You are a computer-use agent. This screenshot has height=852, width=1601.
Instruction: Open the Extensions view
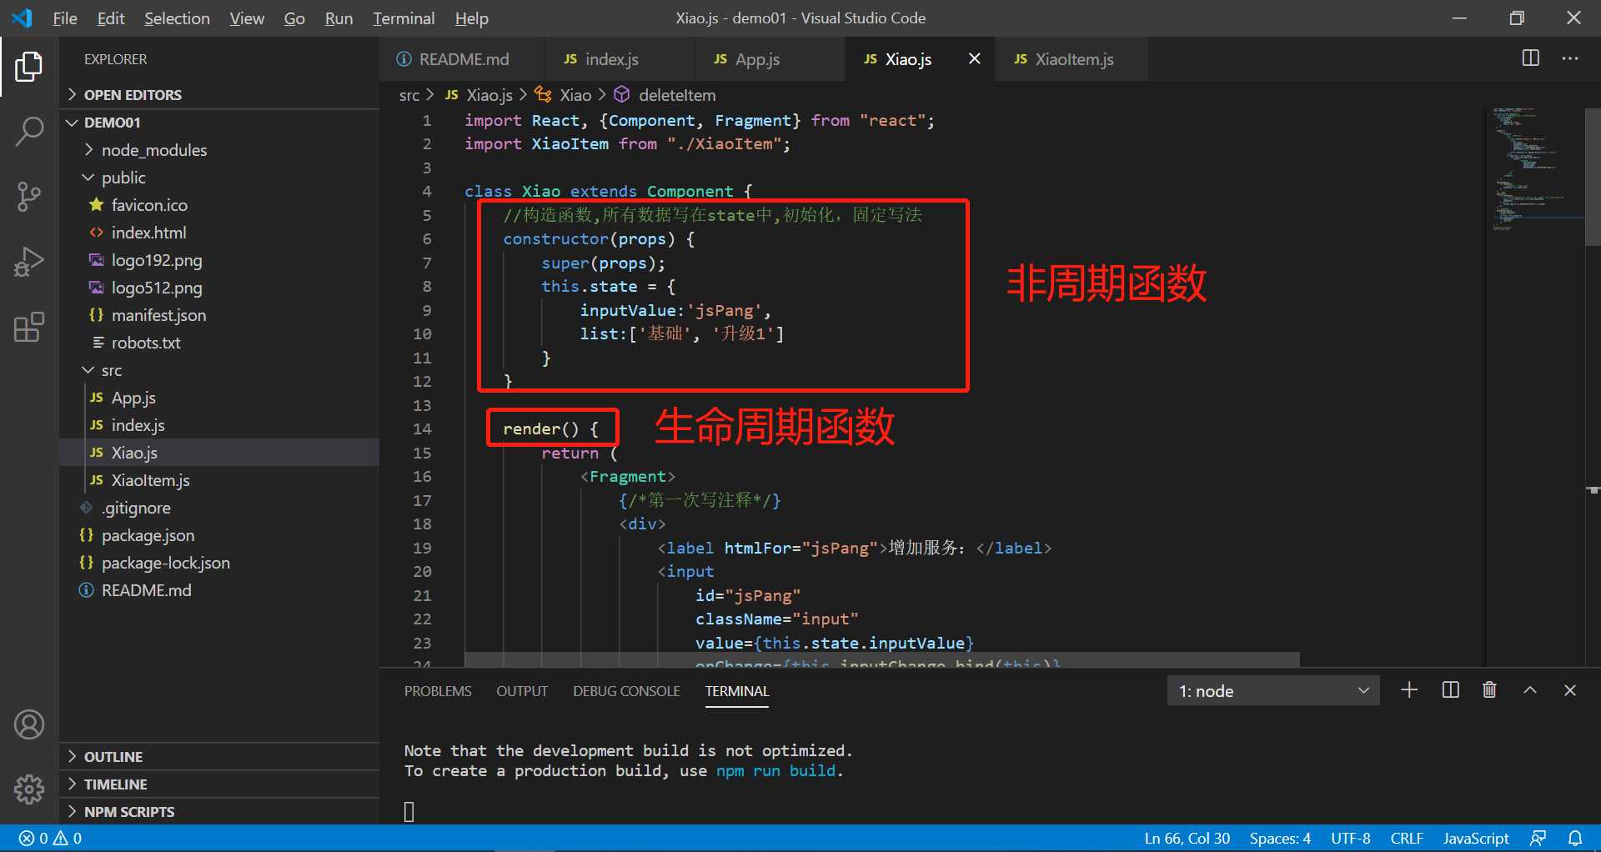(x=29, y=327)
